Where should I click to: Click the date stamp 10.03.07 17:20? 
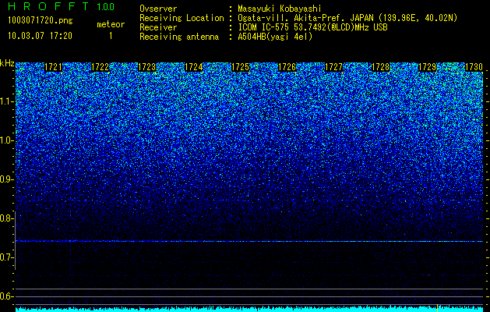pyautogui.click(x=40, y=36)
